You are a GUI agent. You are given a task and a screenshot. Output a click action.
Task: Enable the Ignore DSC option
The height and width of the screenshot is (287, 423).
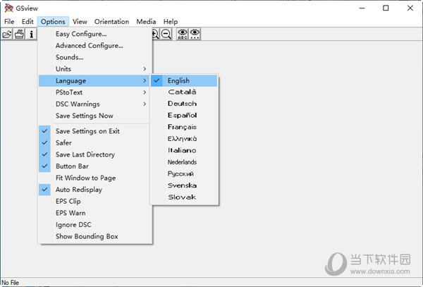[94, 225]
